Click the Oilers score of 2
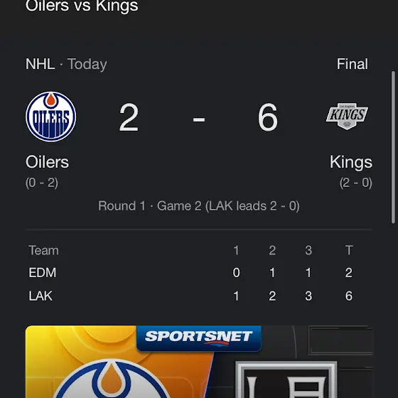The width and height of the screenshot is (398, 398). click(129, 117)
